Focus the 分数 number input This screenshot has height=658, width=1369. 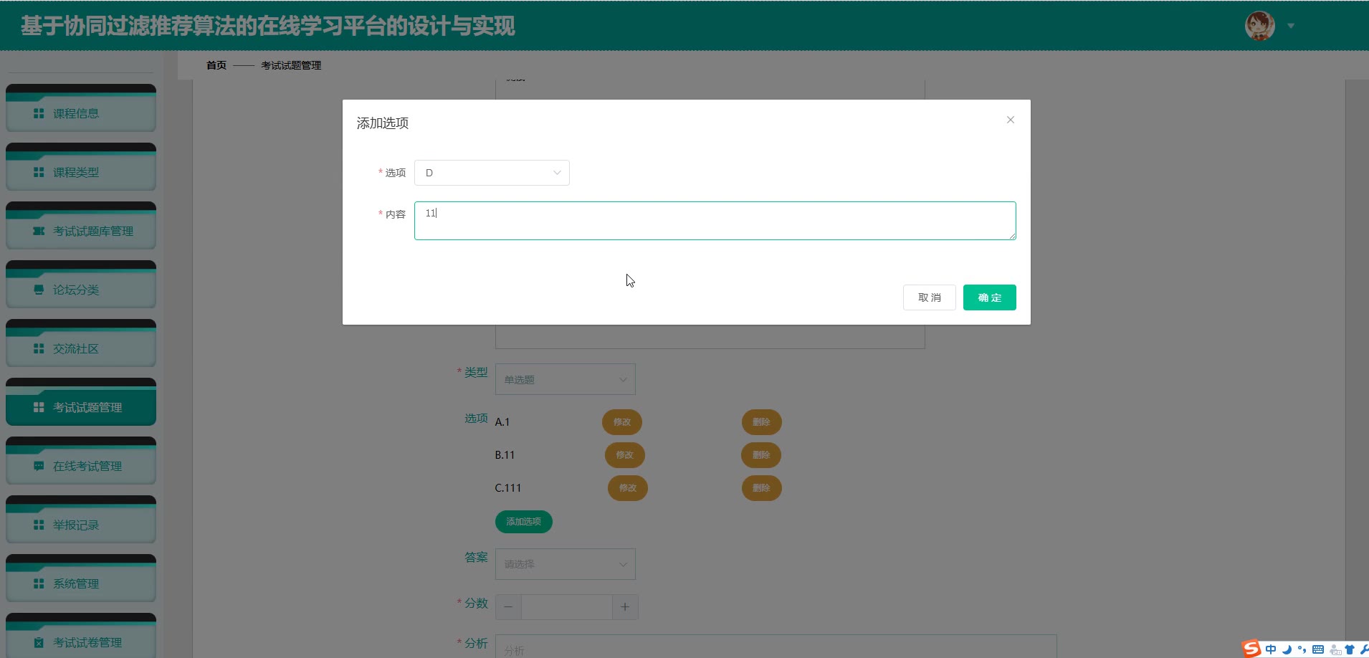pyautogui.click(x=566, y=607)
